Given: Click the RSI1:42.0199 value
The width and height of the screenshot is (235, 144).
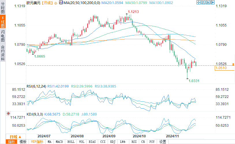Looking at the screenshot, I should [58, 86].
